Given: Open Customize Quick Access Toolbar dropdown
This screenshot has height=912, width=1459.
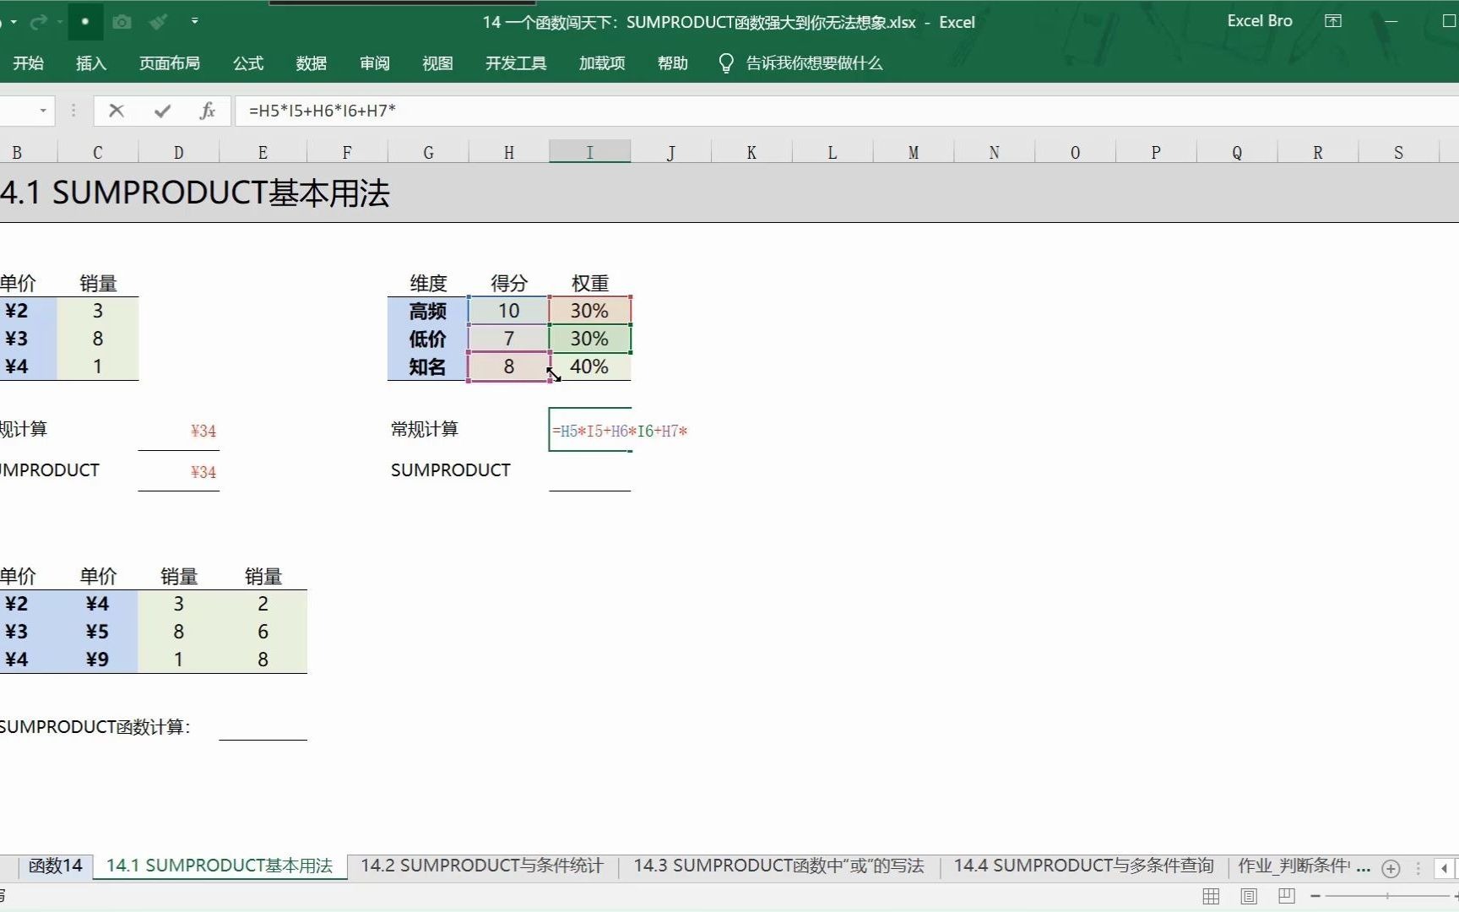Looking at the screenshot, I should click(195, 21).
